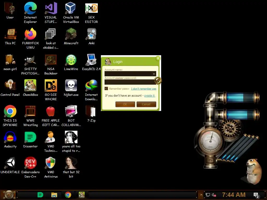Dismiss the Login dialog with Cancel
The image size is (267, 200).
(146, 104)
